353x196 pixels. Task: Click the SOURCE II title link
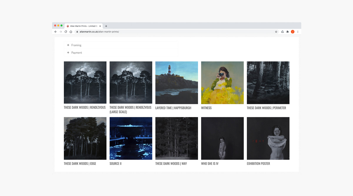pos(116,164)
